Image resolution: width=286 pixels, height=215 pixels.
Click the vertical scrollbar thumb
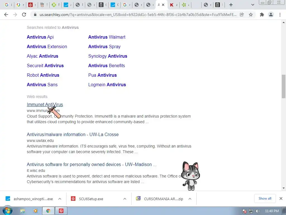283,87
